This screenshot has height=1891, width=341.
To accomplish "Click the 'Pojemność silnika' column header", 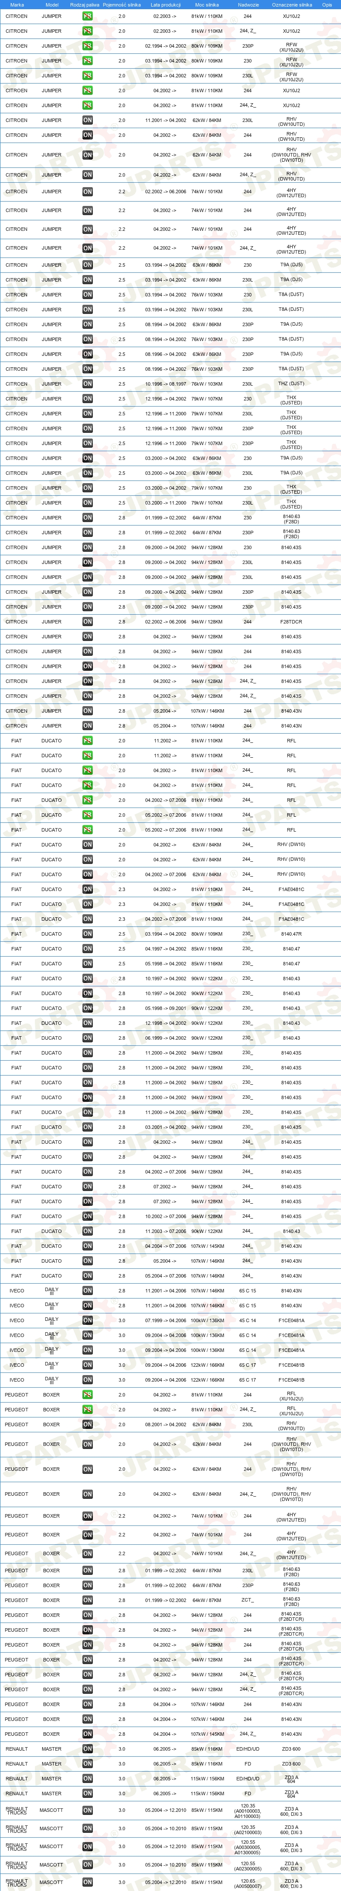I will [122, 4].
